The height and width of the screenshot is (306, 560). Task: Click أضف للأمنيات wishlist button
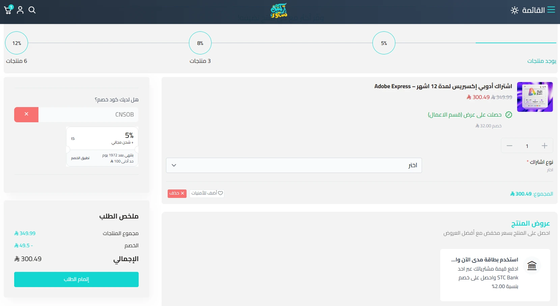tap(207, 193)
